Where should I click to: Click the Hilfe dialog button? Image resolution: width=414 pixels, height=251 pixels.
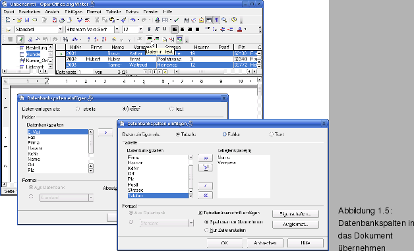coord(305,243)
